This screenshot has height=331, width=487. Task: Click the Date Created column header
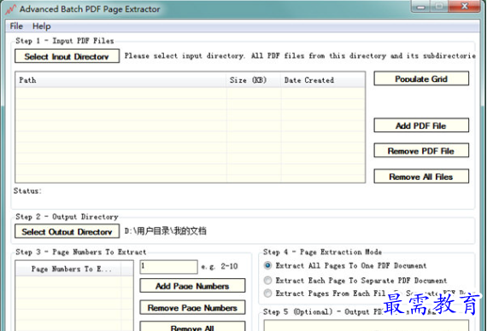coord(323,80)
